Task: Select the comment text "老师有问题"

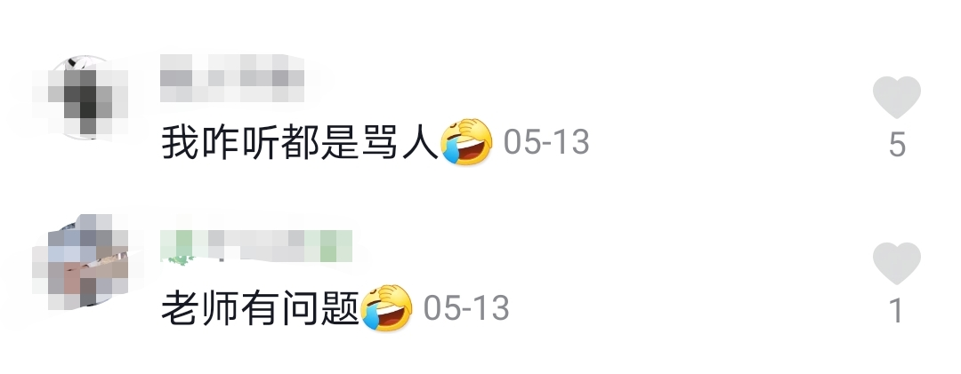Action: (260, 309)
